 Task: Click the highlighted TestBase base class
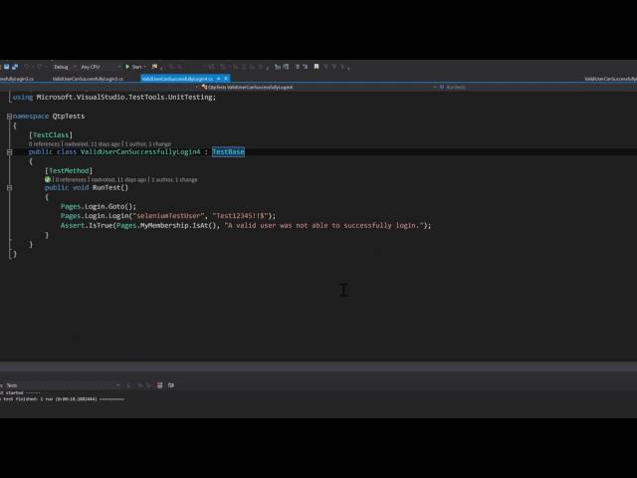coord(228,151)
